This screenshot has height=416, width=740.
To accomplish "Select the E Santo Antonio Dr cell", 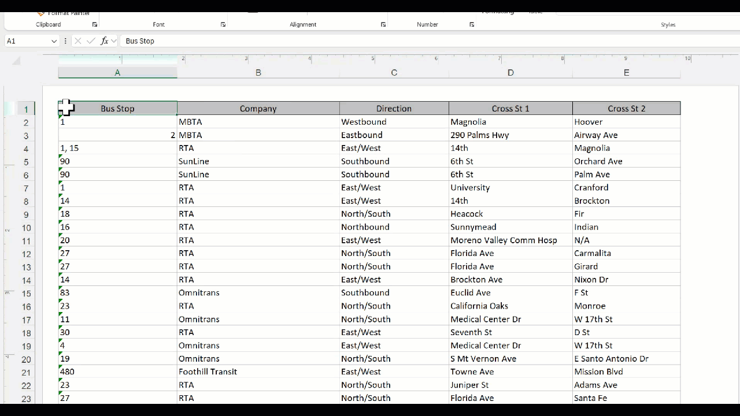I will (626, 359).
